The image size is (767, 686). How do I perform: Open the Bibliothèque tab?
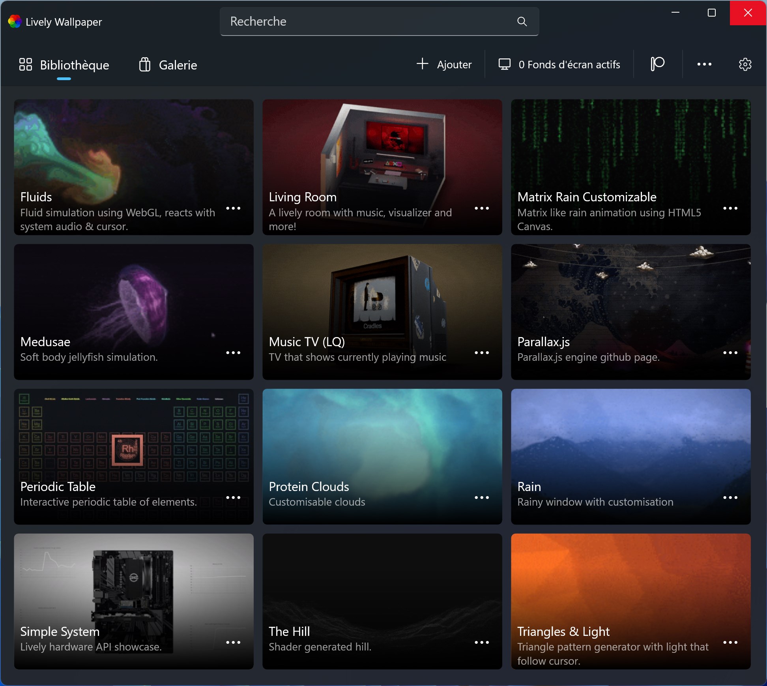click(x=64, y=65)
